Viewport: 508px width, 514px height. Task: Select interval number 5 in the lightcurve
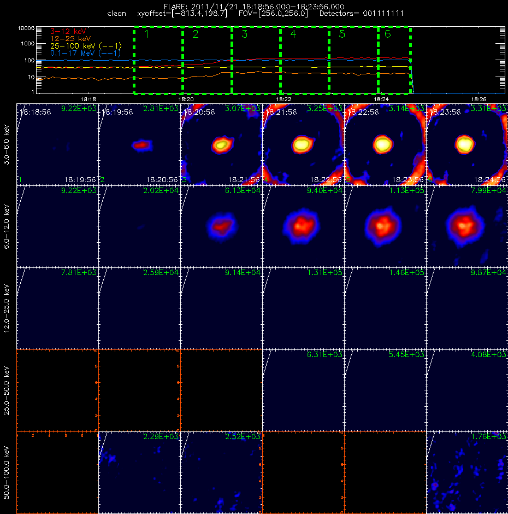click(342, 34)
